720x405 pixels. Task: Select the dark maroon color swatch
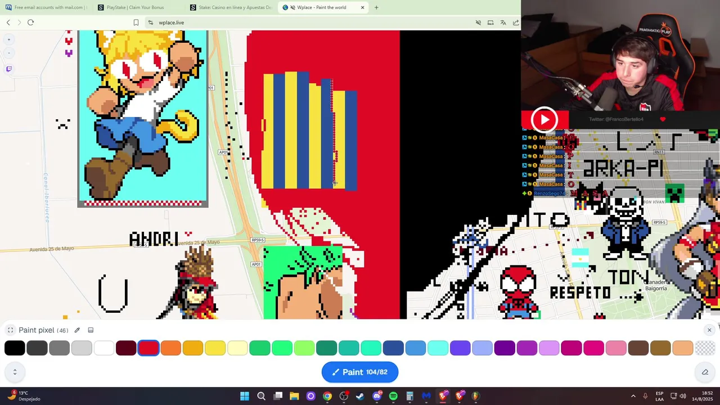(126, 348)
